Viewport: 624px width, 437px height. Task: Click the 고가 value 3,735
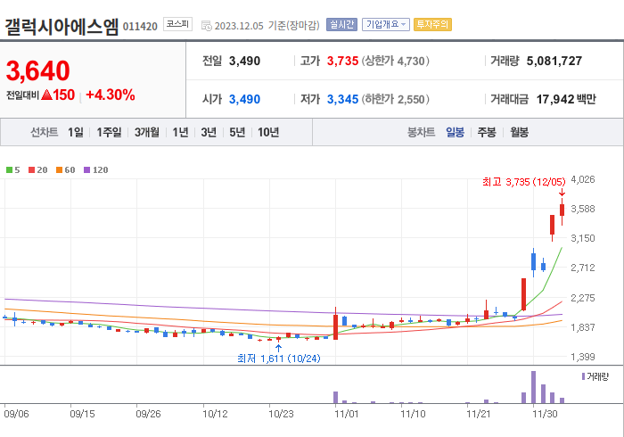click(x=342, y=61)
